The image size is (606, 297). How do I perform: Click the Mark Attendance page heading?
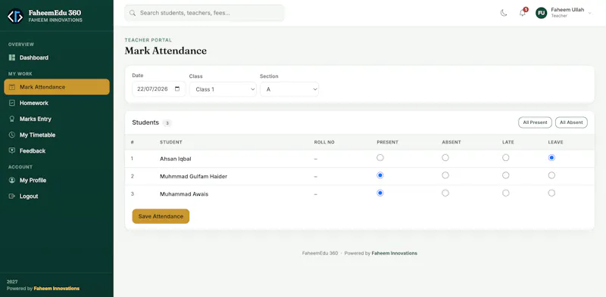coord(165,51)
